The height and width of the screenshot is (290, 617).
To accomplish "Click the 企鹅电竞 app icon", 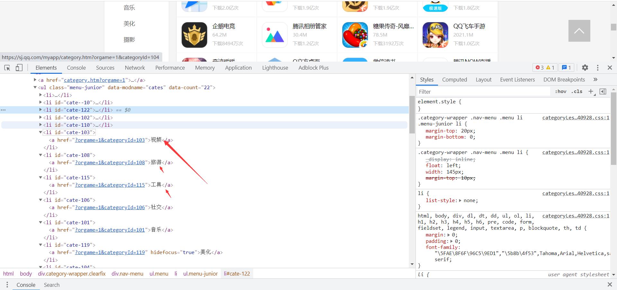I will pos(194,35).
